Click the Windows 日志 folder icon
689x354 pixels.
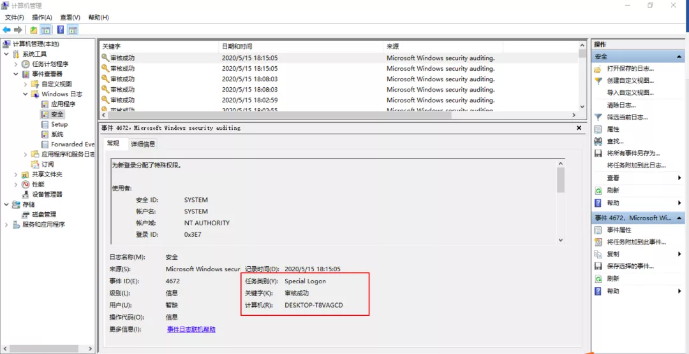coord(36,94)
